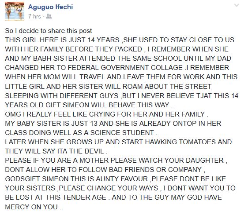Viewport: 248px width, 219px height.
Task: Click the final line 'MERCY ON YOU'
Action: [x=31, y=207]
